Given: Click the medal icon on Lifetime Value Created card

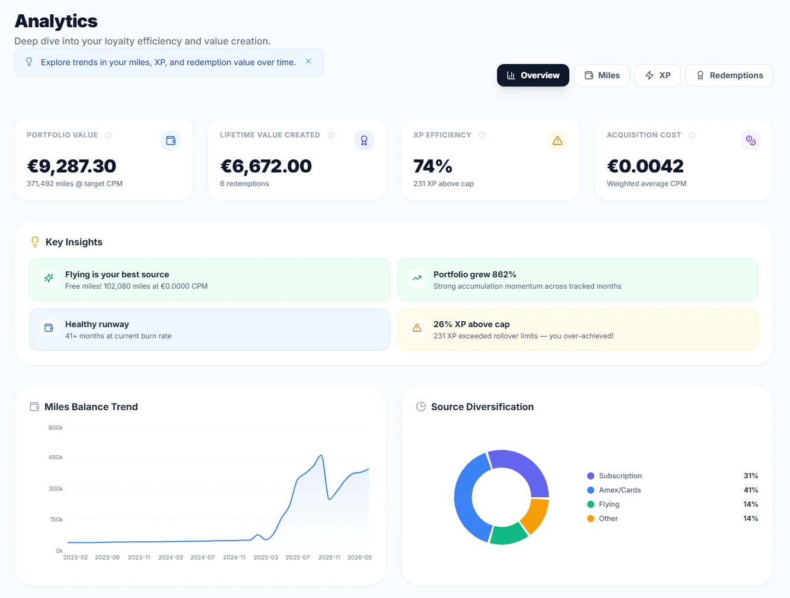Looking at the screenshot, I should click(x=364, y=140).
